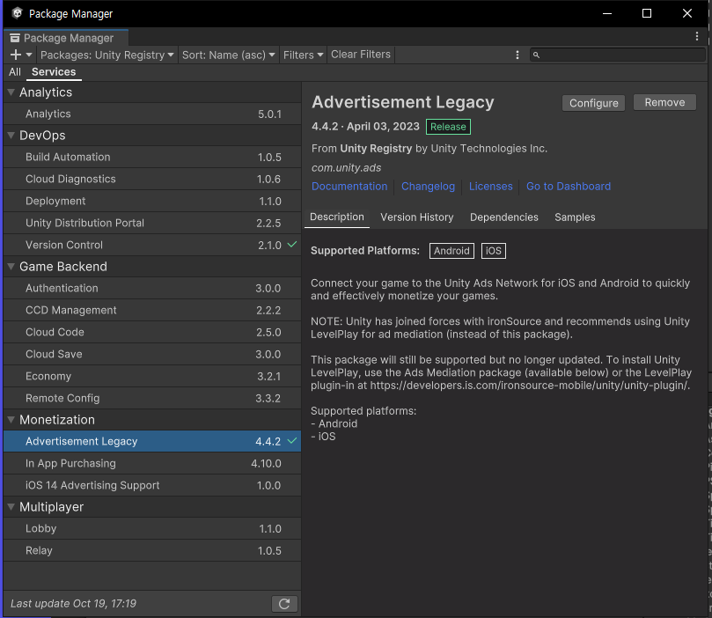Open the Description tab

[336, 217]
